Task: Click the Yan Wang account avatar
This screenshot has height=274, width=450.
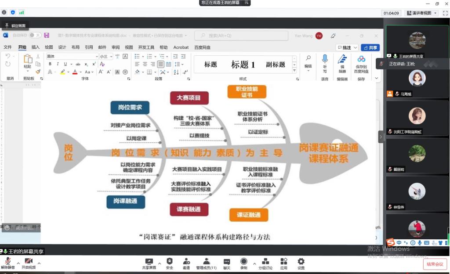Action: [x=319, y=36]
